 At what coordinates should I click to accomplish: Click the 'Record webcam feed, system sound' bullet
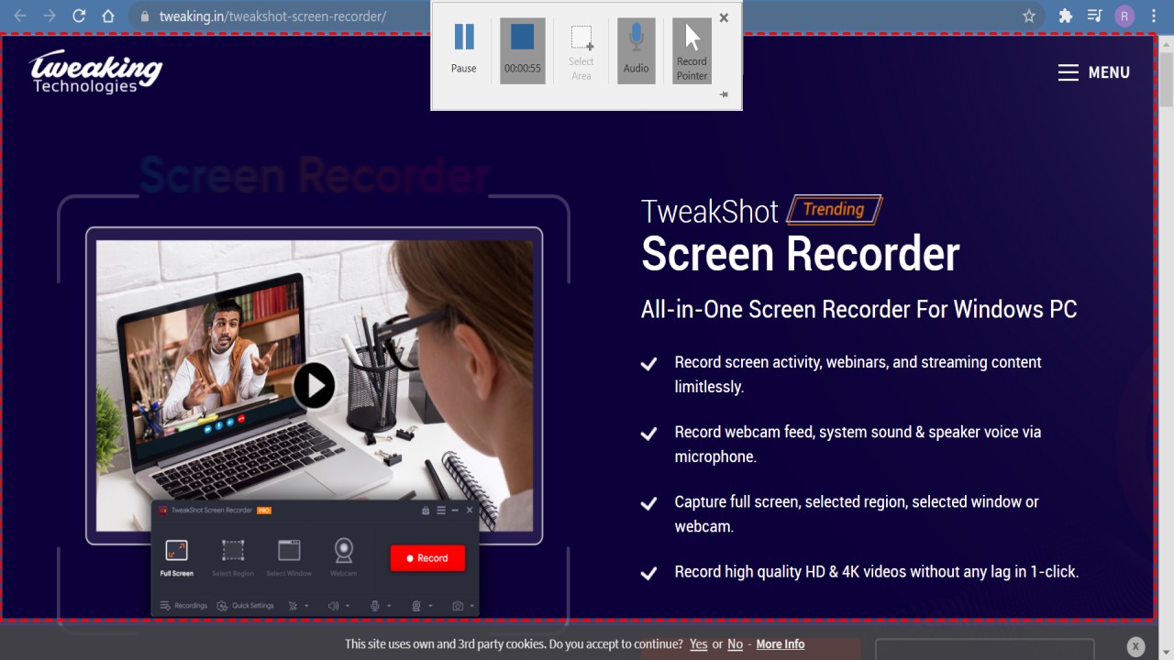coord(858,444)
